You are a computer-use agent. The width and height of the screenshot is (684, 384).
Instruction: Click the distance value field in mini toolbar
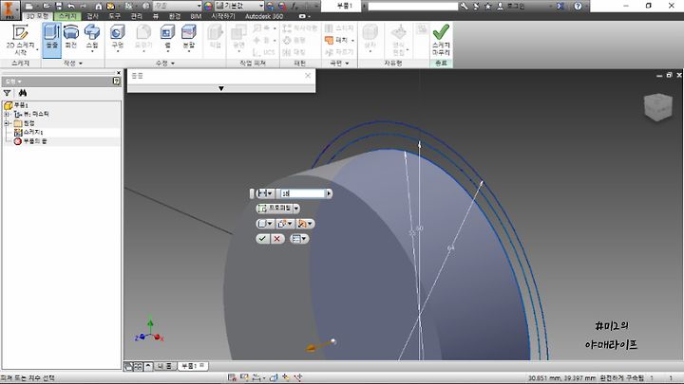pyautogui.click(x=302, y=193)
